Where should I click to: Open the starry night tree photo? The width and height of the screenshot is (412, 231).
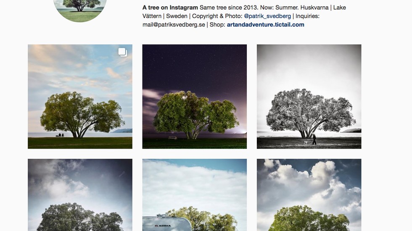[x=194, y=97]
